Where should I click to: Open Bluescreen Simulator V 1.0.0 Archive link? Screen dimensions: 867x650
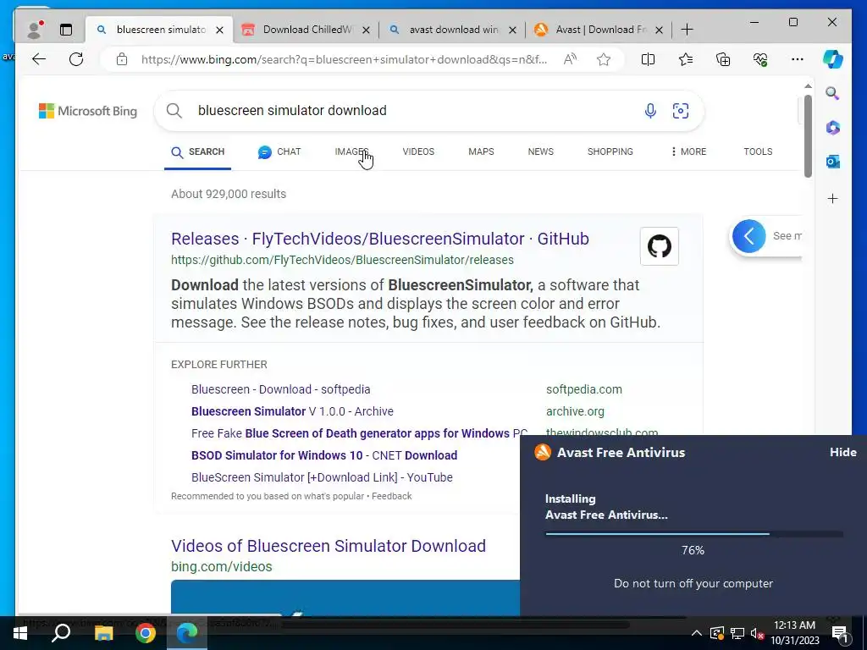coord(292,412)
